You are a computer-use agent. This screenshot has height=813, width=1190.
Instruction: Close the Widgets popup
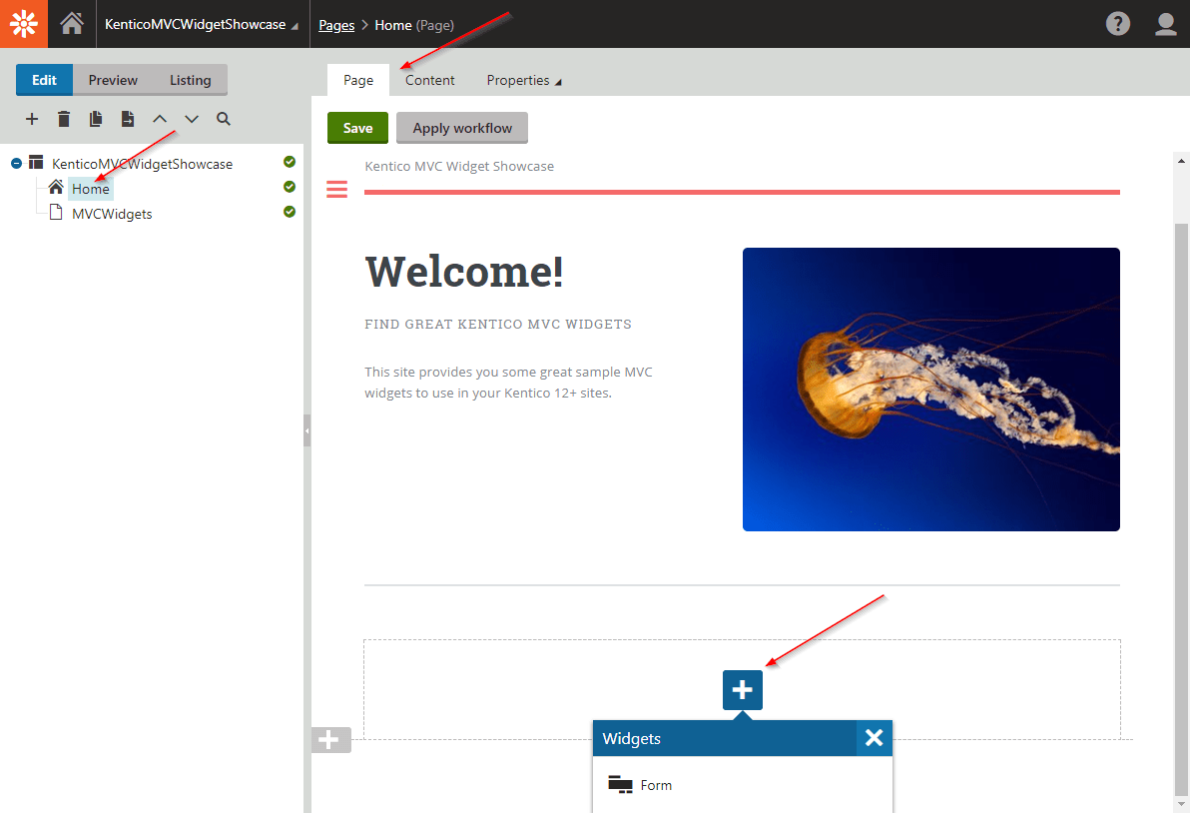click(x=875, y=738)
